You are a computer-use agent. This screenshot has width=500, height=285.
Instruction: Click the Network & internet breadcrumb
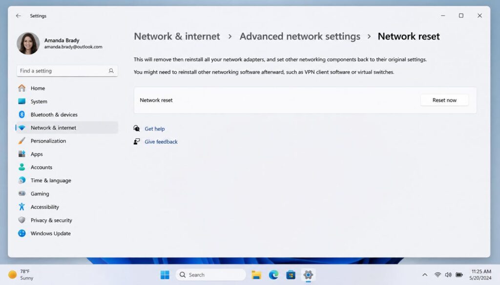click(x=177, y=36)
